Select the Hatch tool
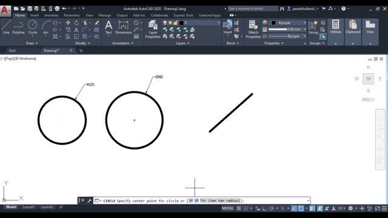The image size is (388, 218). point(55,36)
